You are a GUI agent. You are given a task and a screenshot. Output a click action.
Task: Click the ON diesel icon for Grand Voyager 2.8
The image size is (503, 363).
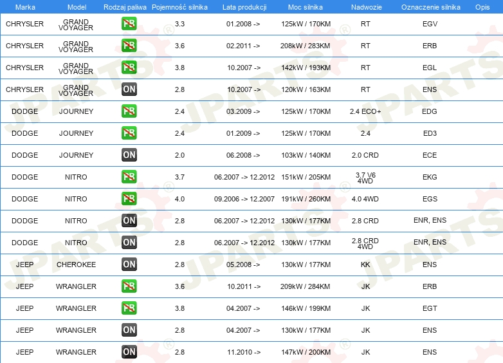point(129,90)
